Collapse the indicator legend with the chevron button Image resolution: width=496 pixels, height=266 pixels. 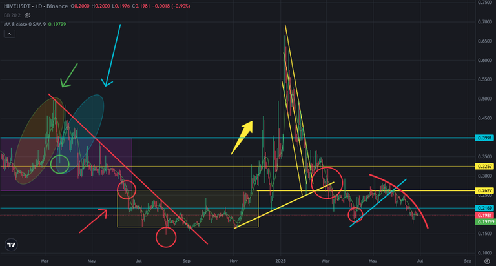[10, 34]
